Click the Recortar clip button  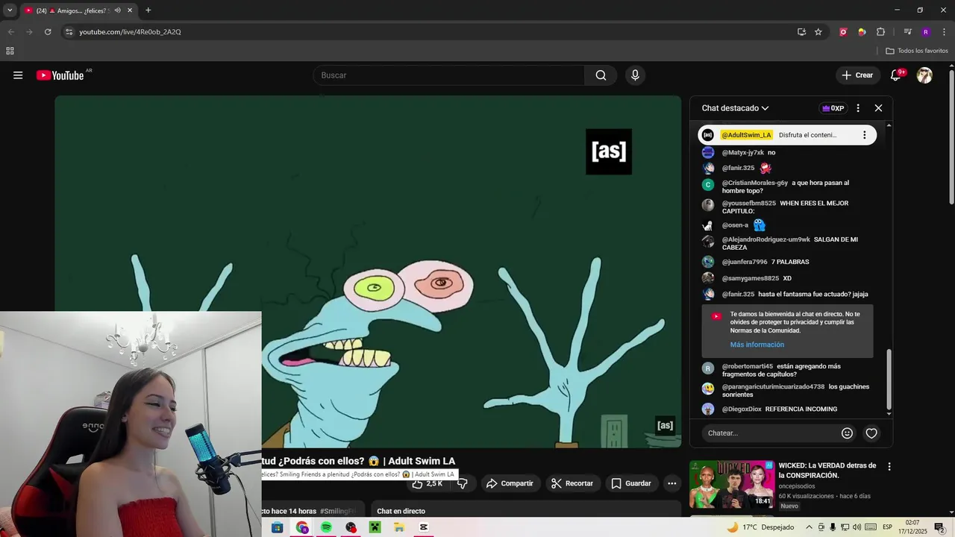572,483
